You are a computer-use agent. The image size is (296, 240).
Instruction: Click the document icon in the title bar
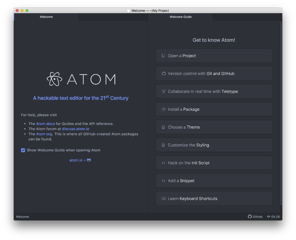pos(128,11)
